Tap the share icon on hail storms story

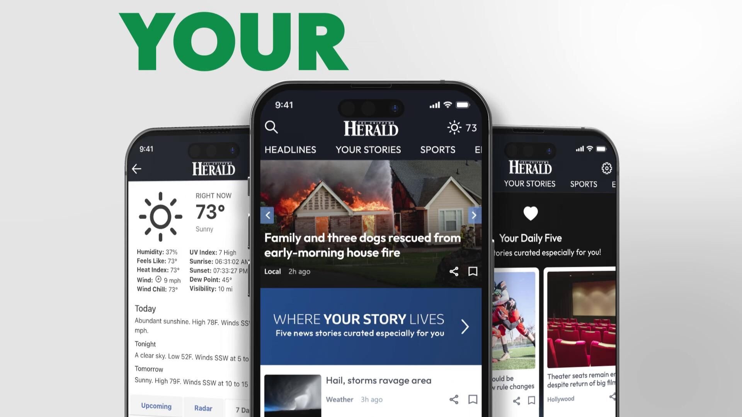point(453,400)
